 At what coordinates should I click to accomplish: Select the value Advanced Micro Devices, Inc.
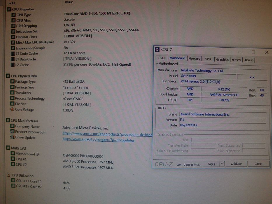(x=85, y=128)
